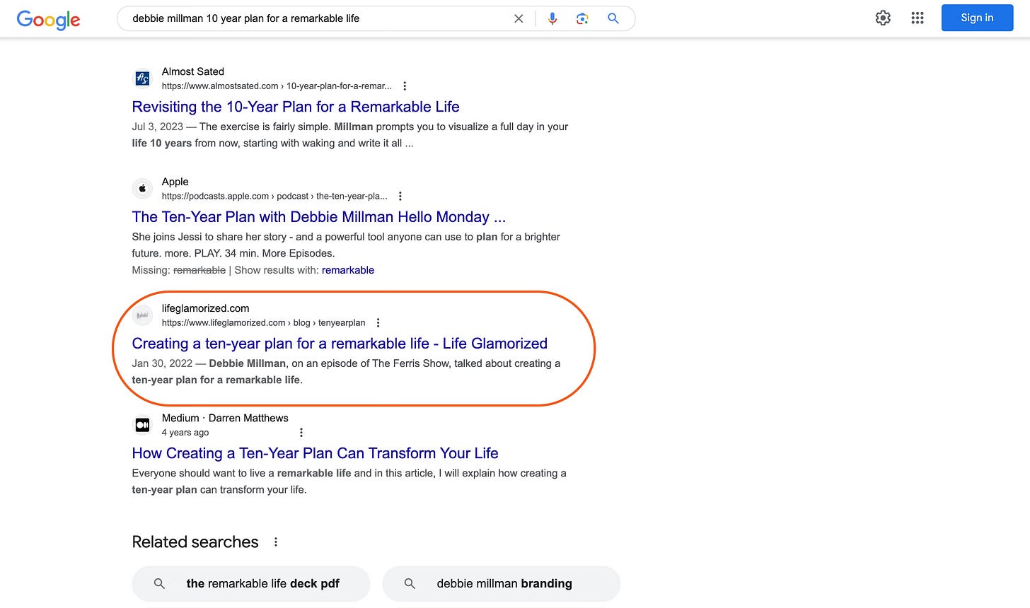This screenshot has width=1030, height=608.
Task: Click the Sign in button
Action: pos(977,18)
